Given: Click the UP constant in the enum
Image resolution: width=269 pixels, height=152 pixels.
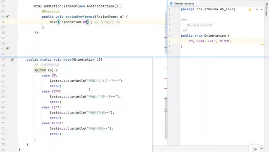Looking at the screenshot, I should (190, 41).
